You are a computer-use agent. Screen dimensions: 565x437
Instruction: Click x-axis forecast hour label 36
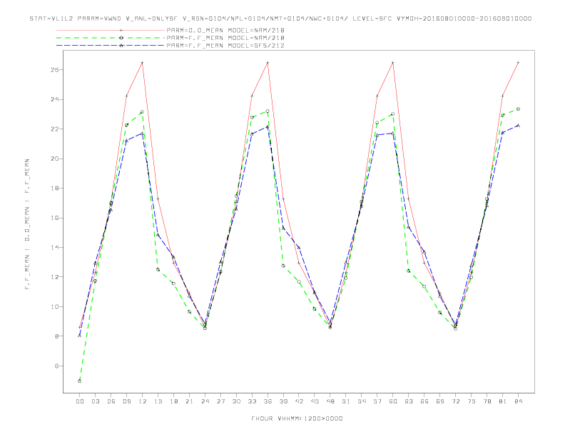pyautogui.click(x=268, y=401)
